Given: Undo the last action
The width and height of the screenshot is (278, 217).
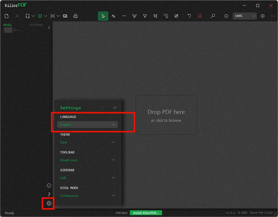Looking at the screenshot, I should click(189, 16).
